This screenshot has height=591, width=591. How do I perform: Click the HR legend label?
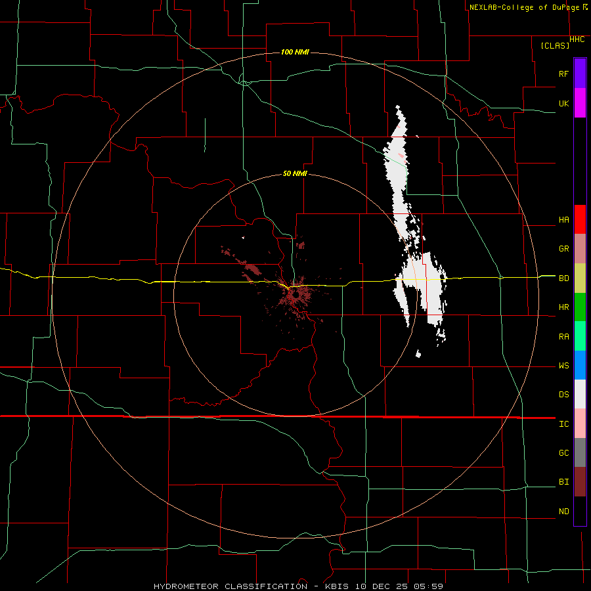563,307
